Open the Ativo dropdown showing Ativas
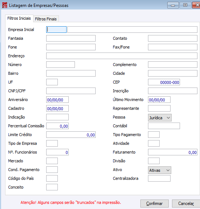200x209 pixels. click(160, 170)
